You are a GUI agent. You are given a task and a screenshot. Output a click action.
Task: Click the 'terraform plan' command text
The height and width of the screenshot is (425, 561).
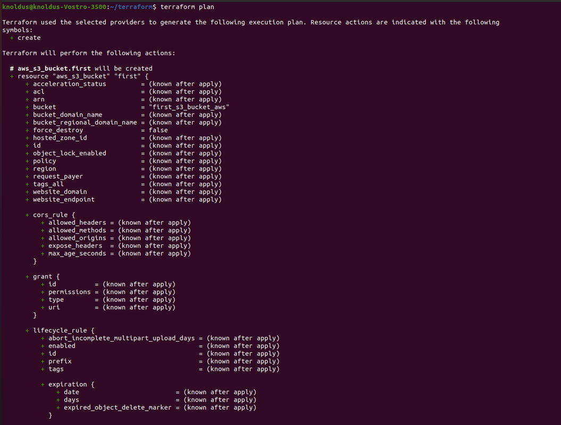(x=187, y=7)
